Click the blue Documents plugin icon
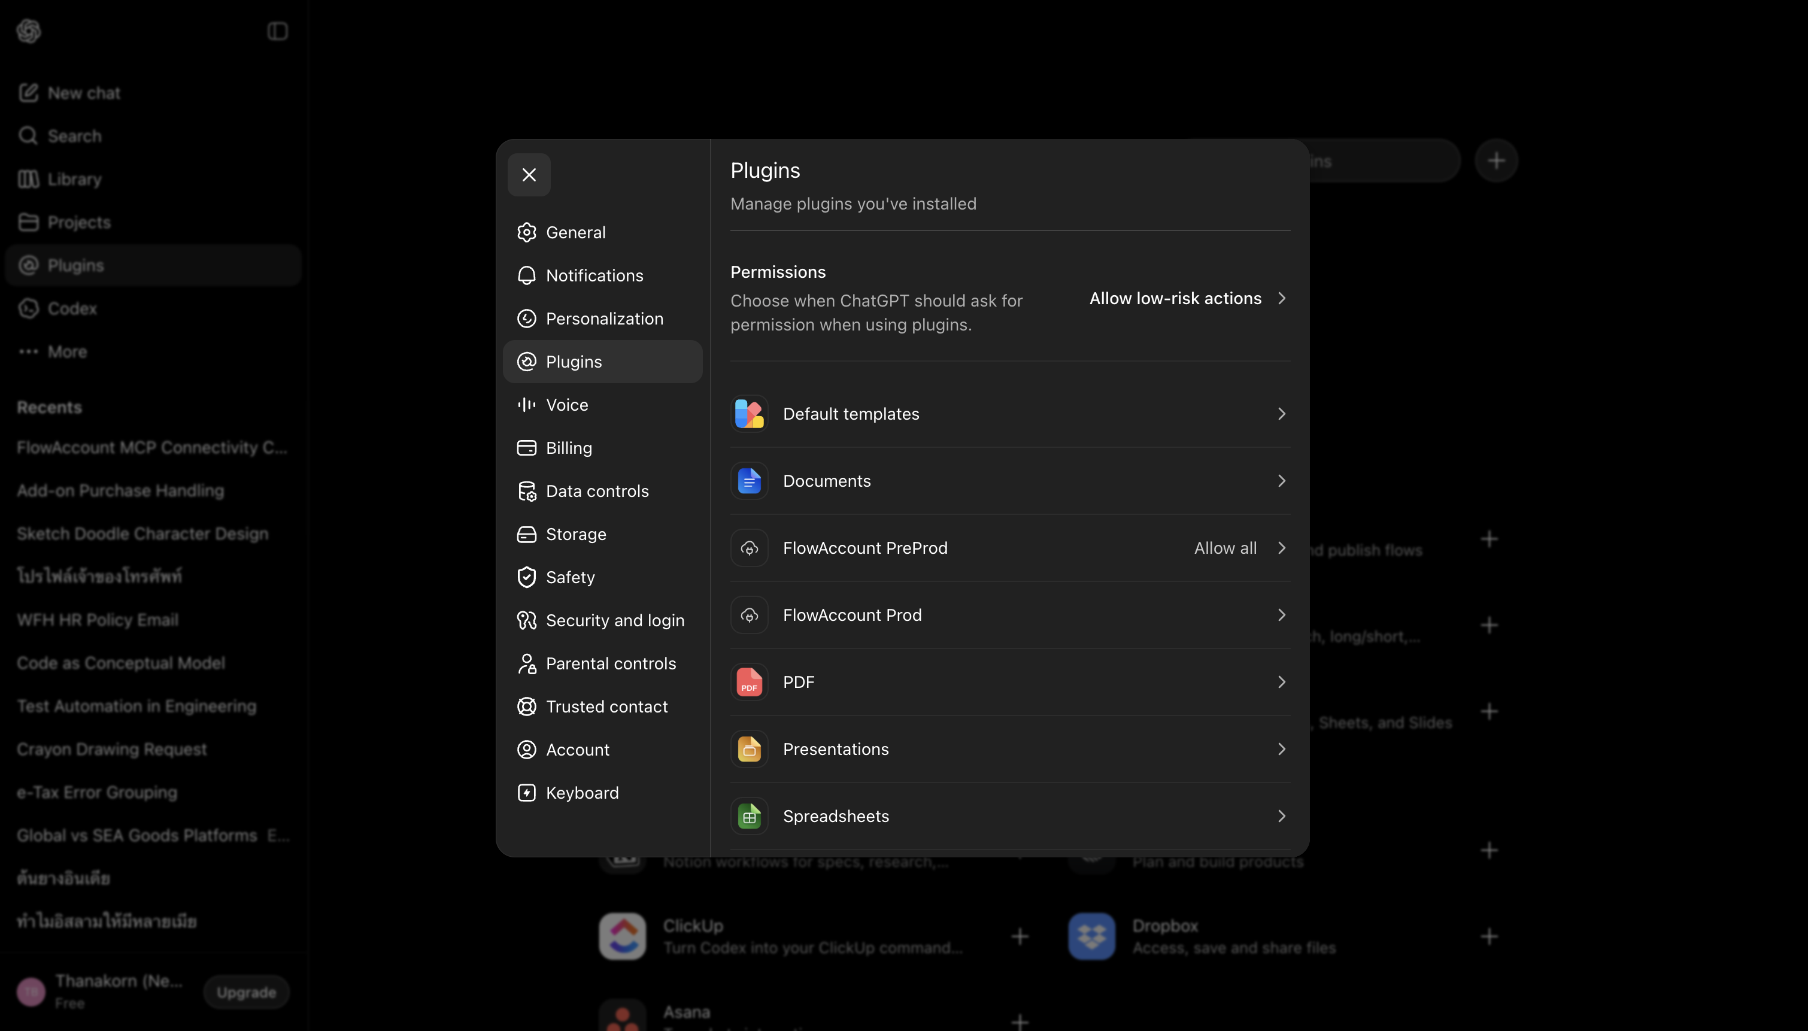The width and height of the screenshot is (1808, 1031). pyautogui.click(x=749, y=481)
